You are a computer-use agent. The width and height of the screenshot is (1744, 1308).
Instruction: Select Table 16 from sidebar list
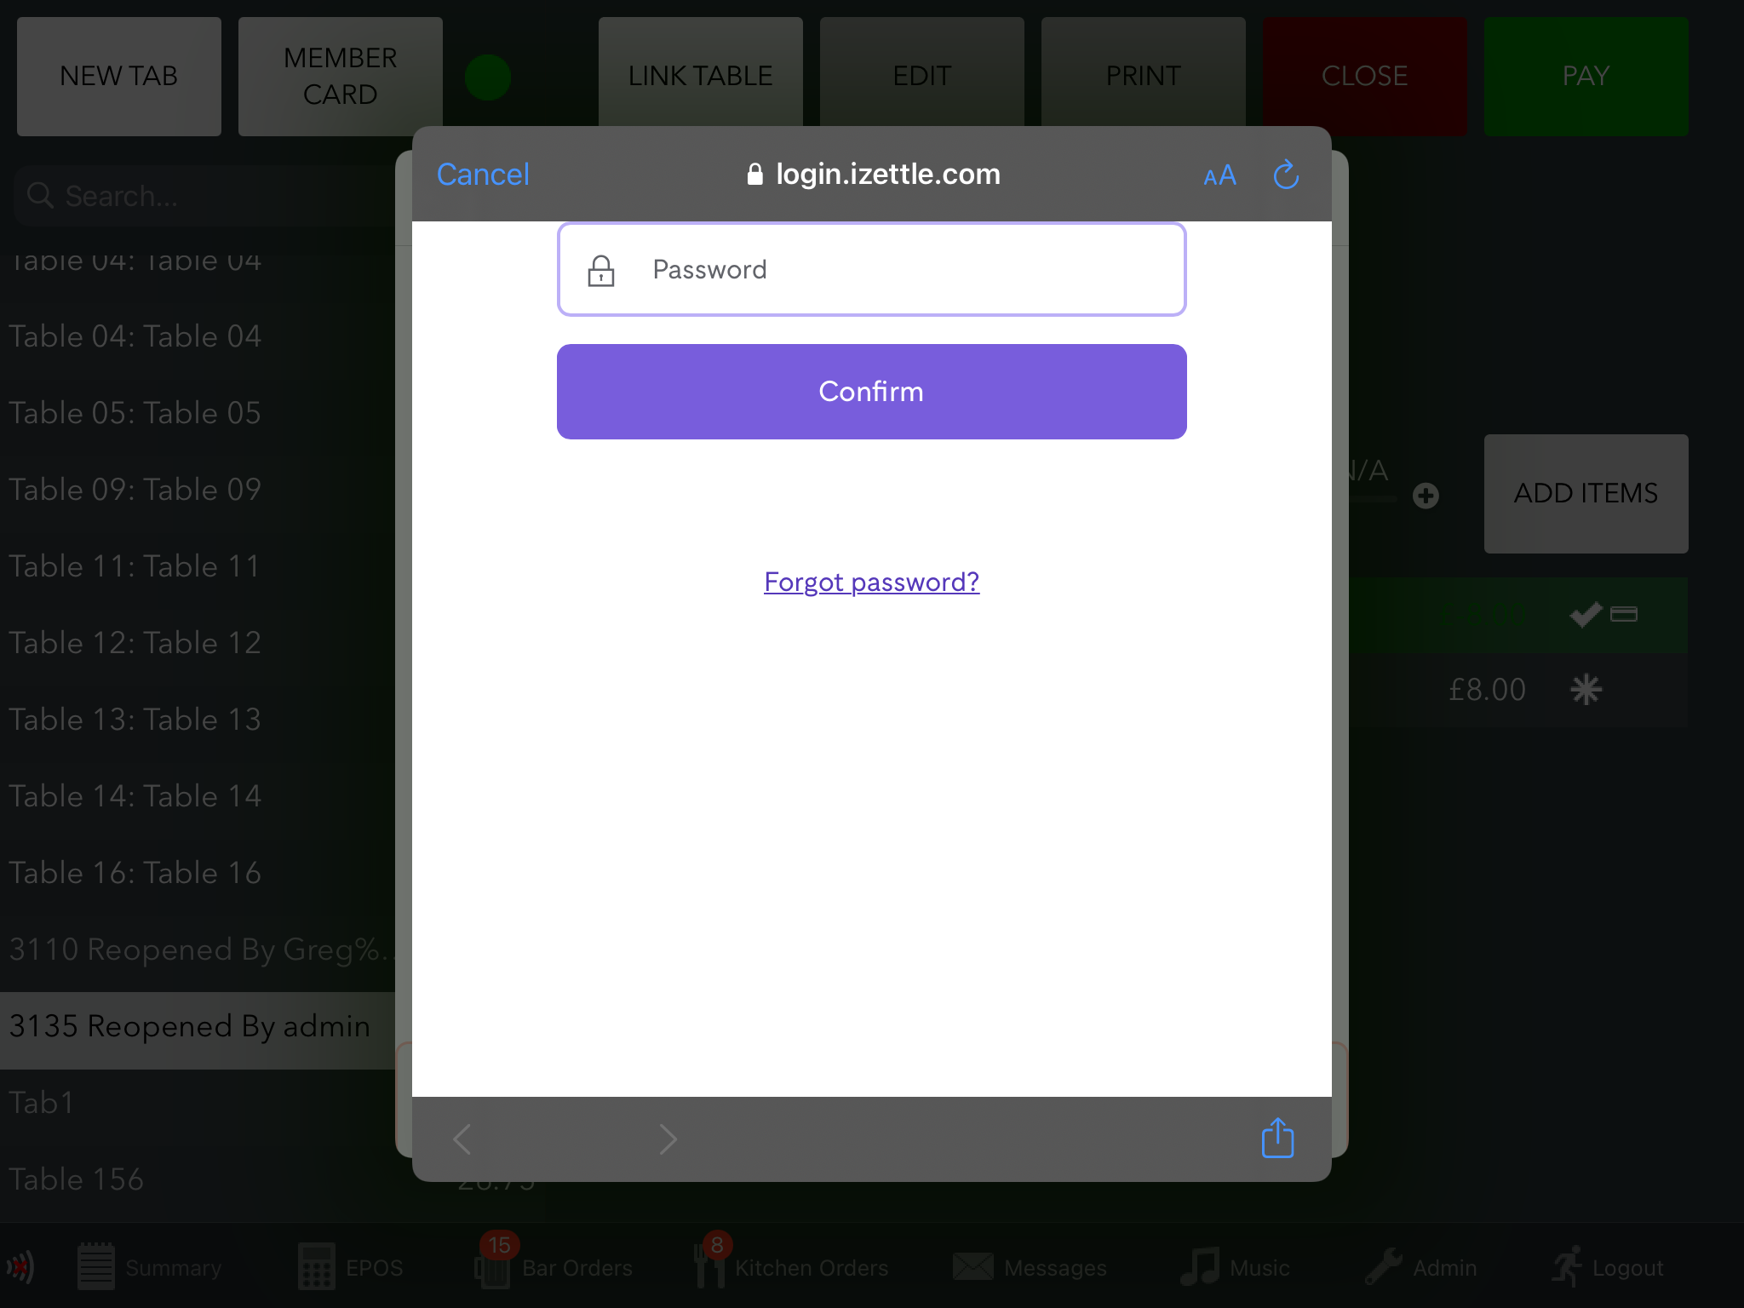point(135,873)
